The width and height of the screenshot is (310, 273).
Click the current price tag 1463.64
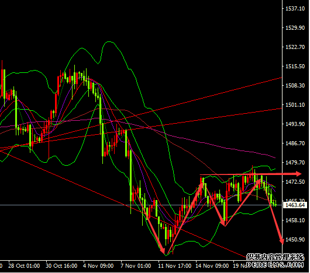click(x=295, y=205)
